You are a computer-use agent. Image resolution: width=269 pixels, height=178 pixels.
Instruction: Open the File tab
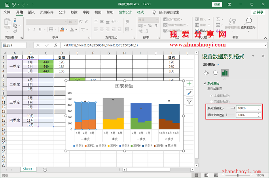point(7,12)
